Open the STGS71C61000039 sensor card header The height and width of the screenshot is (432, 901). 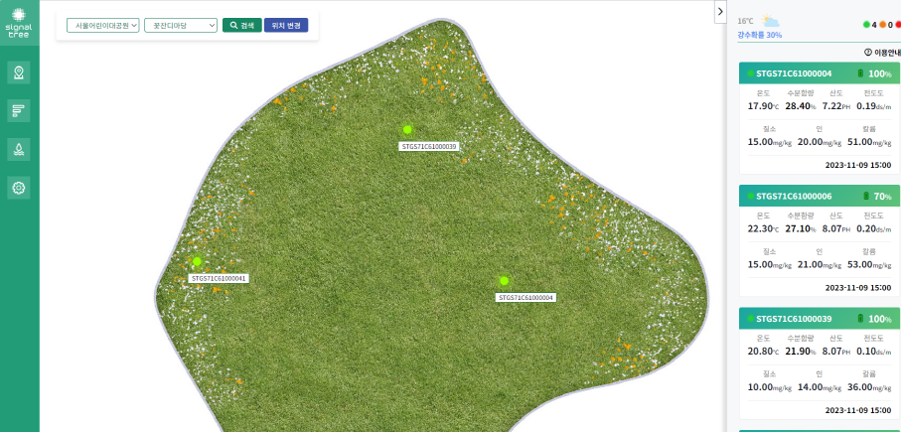[x=795, y=319]
